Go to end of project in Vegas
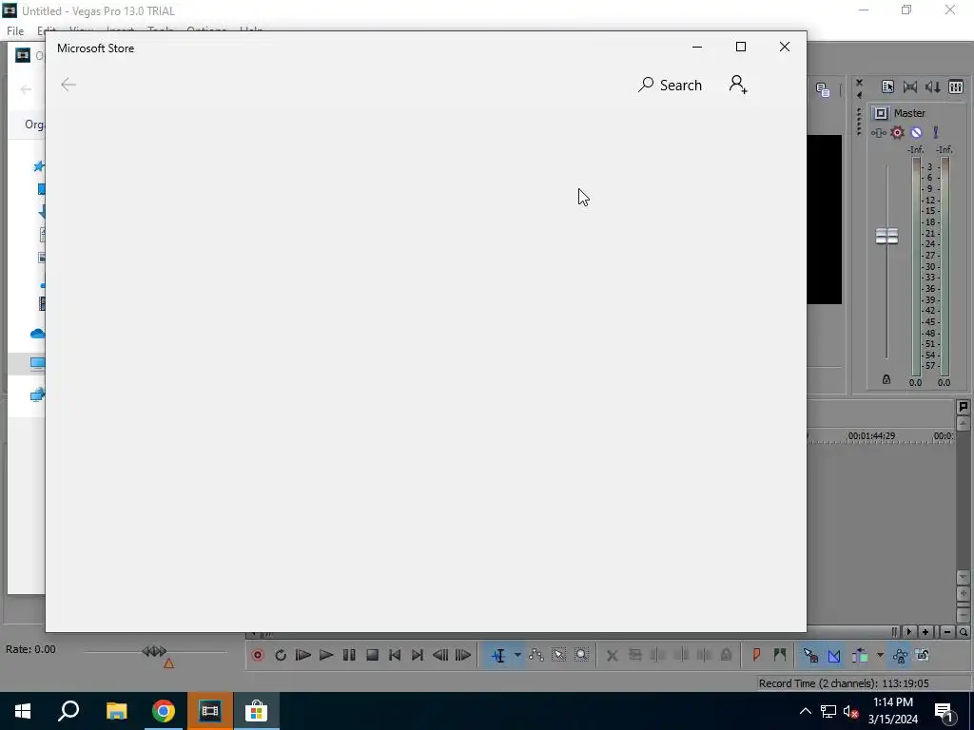This screenshot has width=974, height=730. (418, 655)
